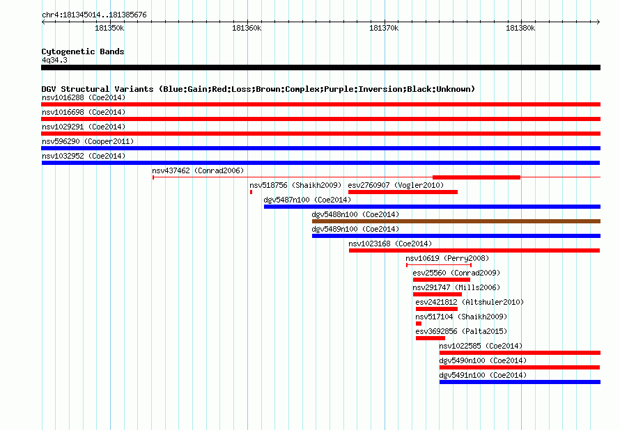Click the 181370k ruler tick label
620x430 pixels.
[x=384, y=28]
